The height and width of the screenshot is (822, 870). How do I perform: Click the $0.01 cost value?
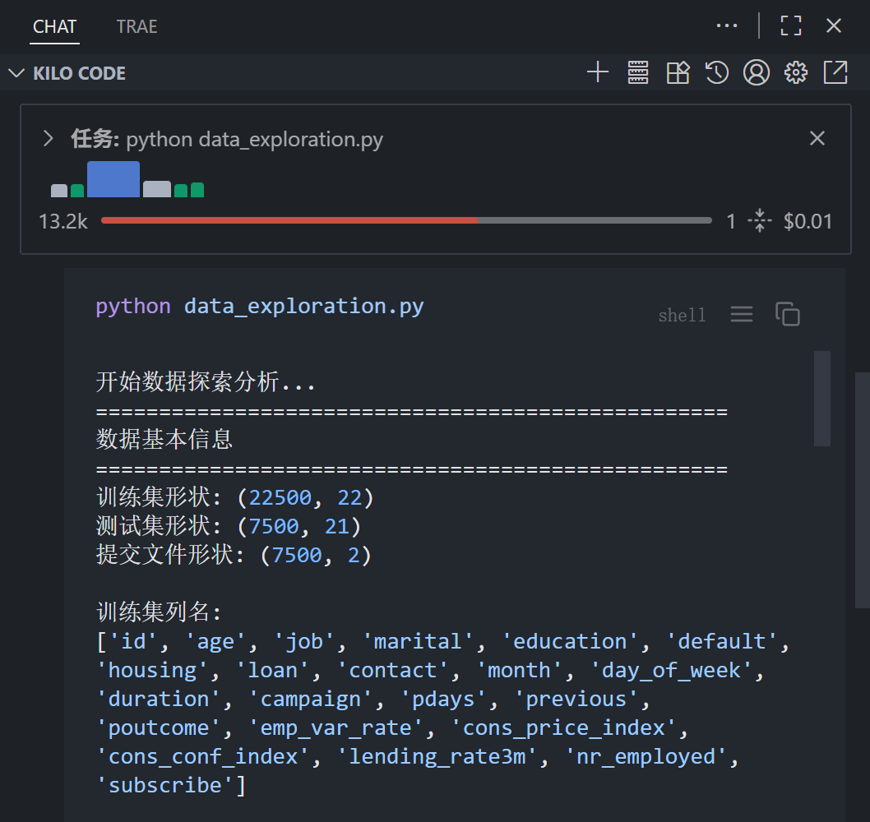(808, 221)
